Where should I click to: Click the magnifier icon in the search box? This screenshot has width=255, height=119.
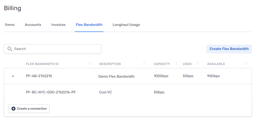(x=10, y=49)
